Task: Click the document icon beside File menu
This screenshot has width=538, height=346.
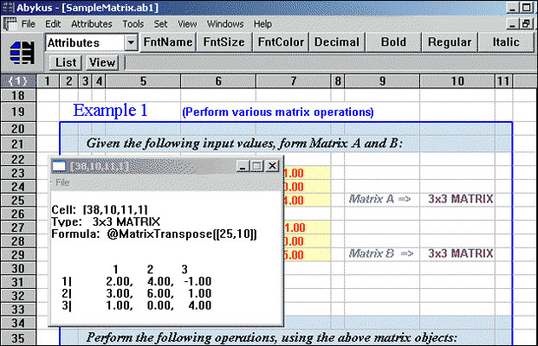Action: (9, 23)
